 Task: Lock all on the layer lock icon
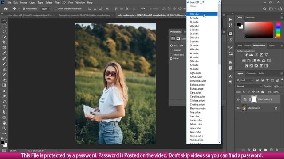[263, 92]
